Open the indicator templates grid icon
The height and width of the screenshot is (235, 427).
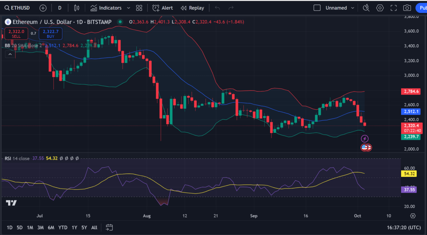pyautogui.click(x=139, y=8)
